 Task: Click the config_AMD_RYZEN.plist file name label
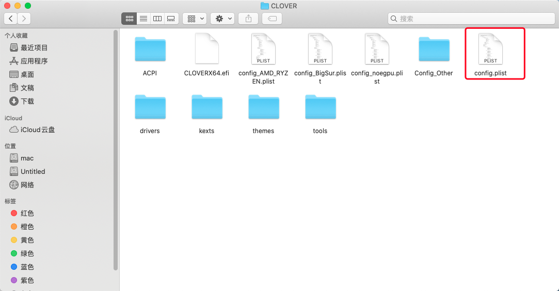(x=263, y=77)
